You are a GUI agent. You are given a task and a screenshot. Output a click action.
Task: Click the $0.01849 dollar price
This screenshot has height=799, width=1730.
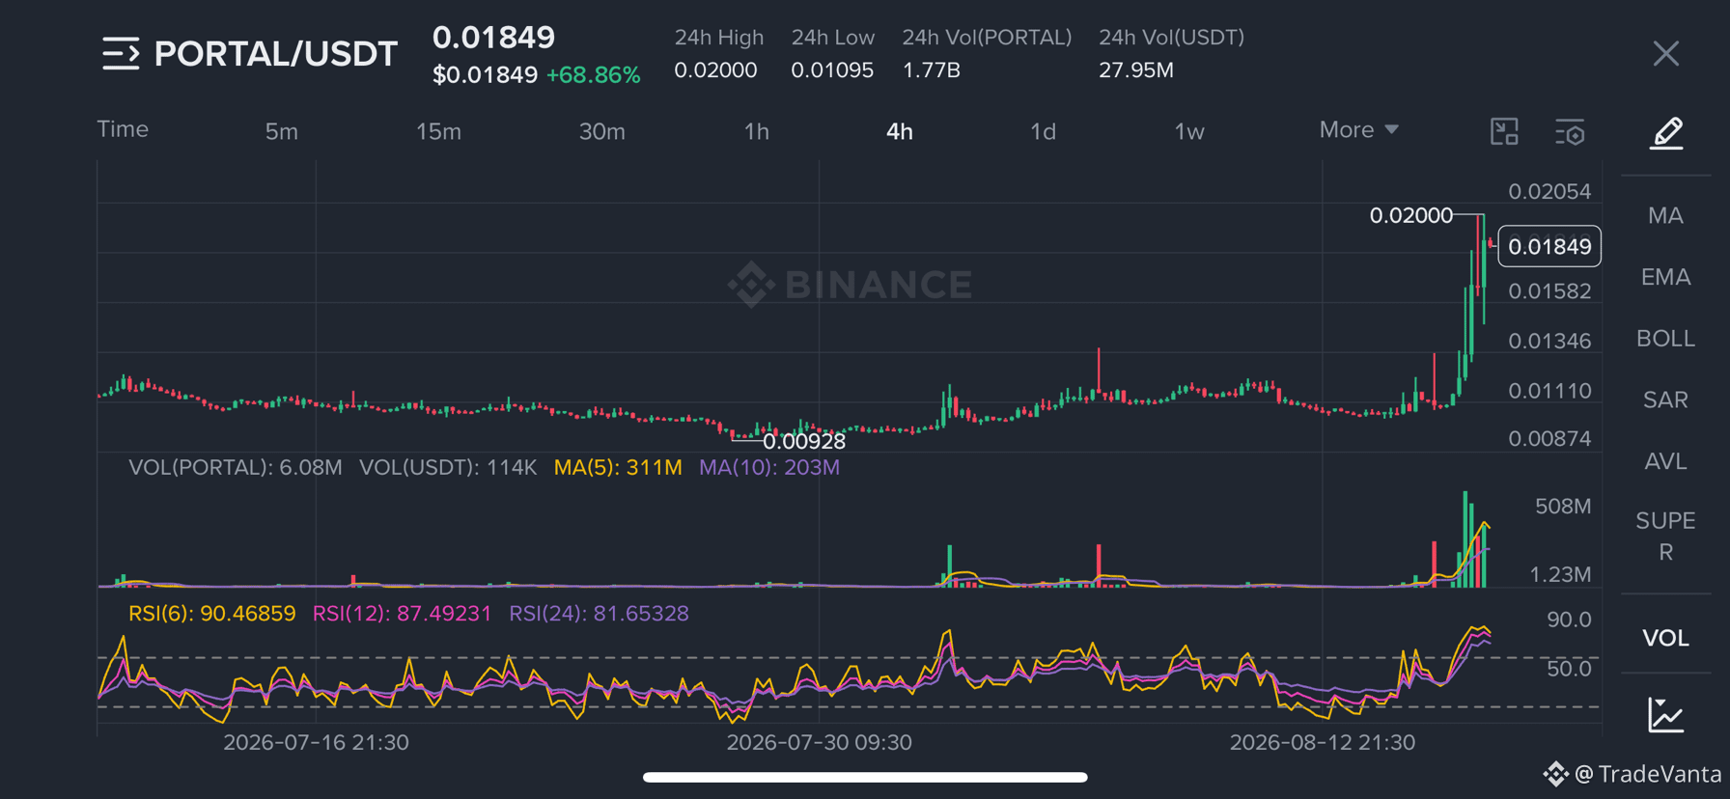485,75
